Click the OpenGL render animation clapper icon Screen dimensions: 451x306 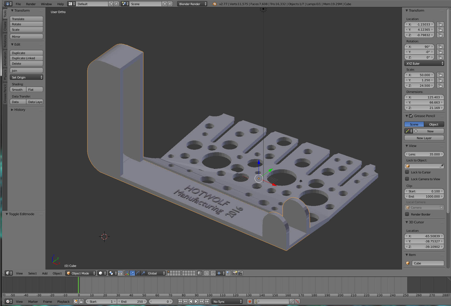coord(240,273)
